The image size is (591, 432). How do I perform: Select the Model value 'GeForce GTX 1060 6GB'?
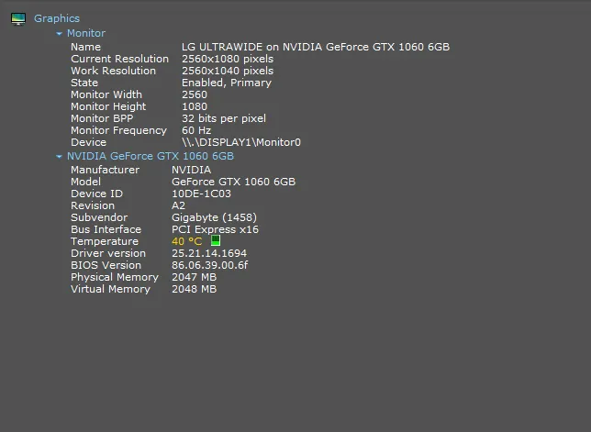click(x=234, y=182)
